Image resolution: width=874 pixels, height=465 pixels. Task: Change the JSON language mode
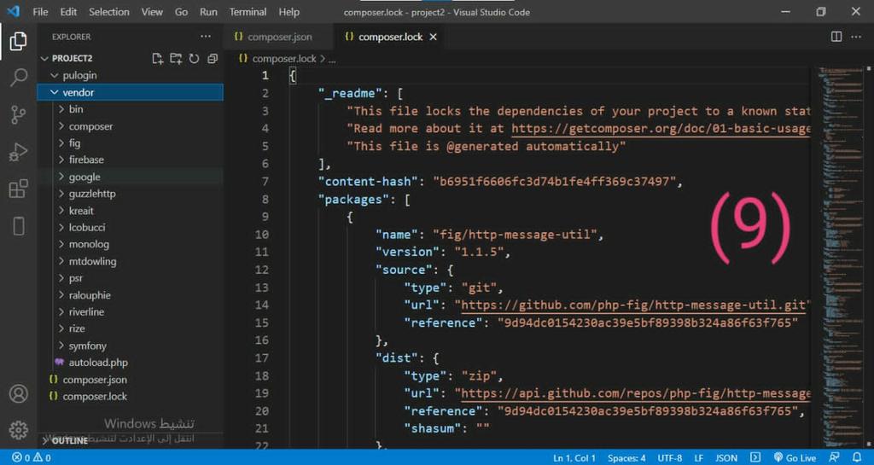click(726, 458)
